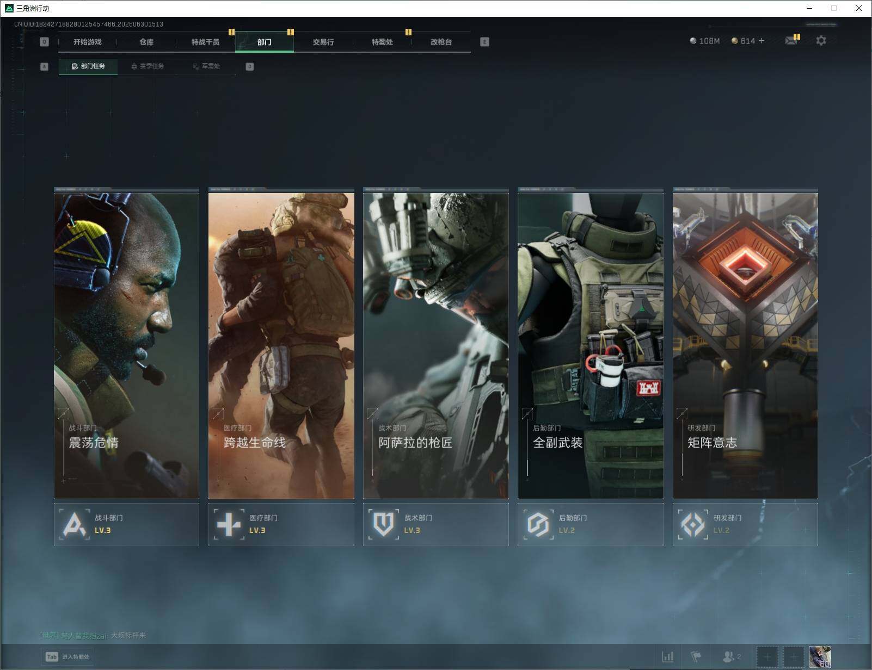The image size is (872, 670).
Task: Open the mail inbox envelope icon
Action: click(791, 41)
